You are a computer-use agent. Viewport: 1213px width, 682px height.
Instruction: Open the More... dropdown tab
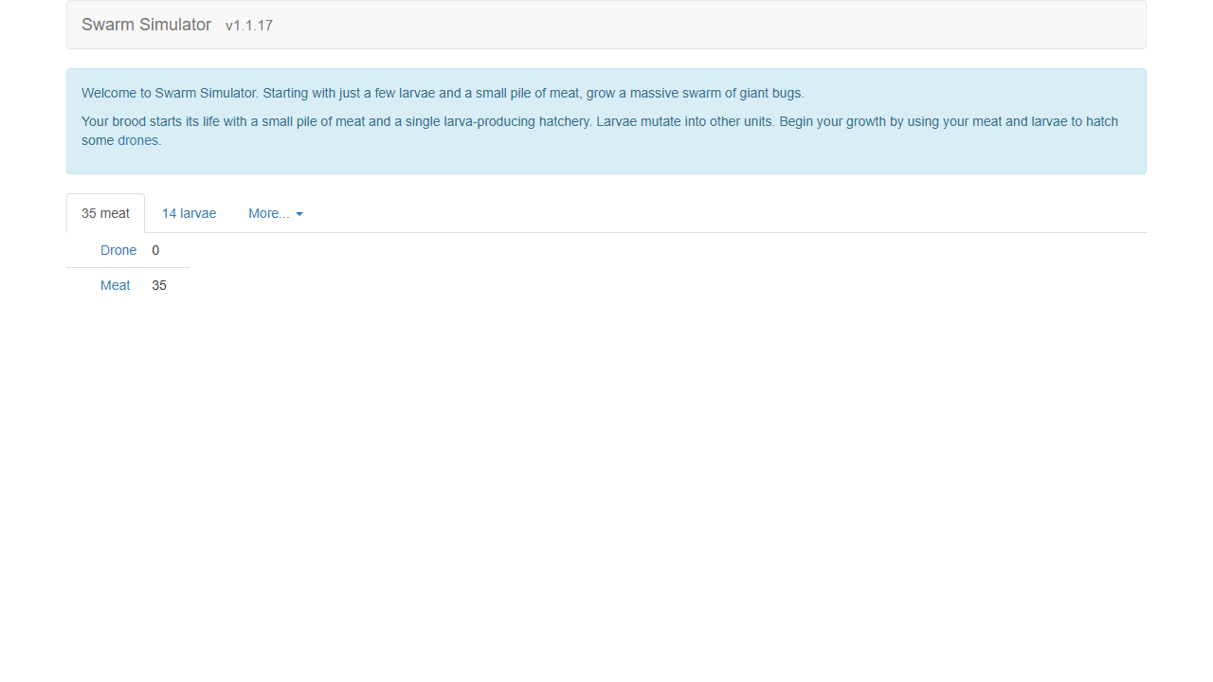276,213
